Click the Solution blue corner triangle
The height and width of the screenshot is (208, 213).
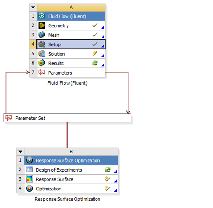103,55
